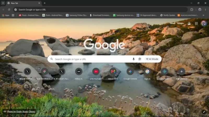209x117 pixels.
Task: Open Notify Update bookmark
Action: pyautogui.click(x=167, y=15)
